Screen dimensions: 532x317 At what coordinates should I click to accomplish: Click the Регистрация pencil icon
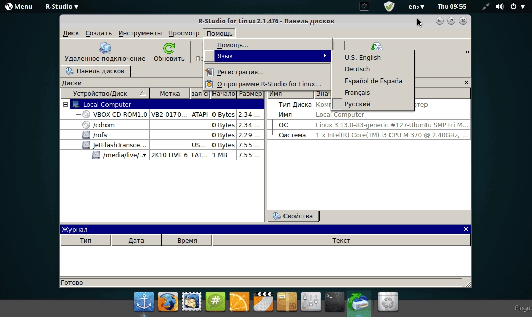pos(209,72)
